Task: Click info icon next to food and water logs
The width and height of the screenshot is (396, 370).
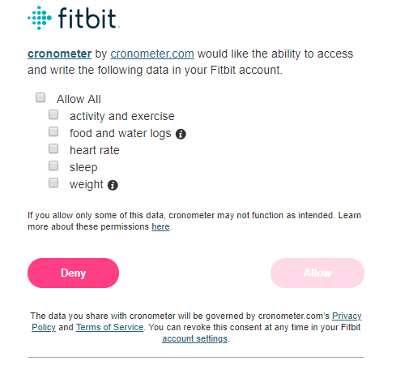Action: point(181,134)
